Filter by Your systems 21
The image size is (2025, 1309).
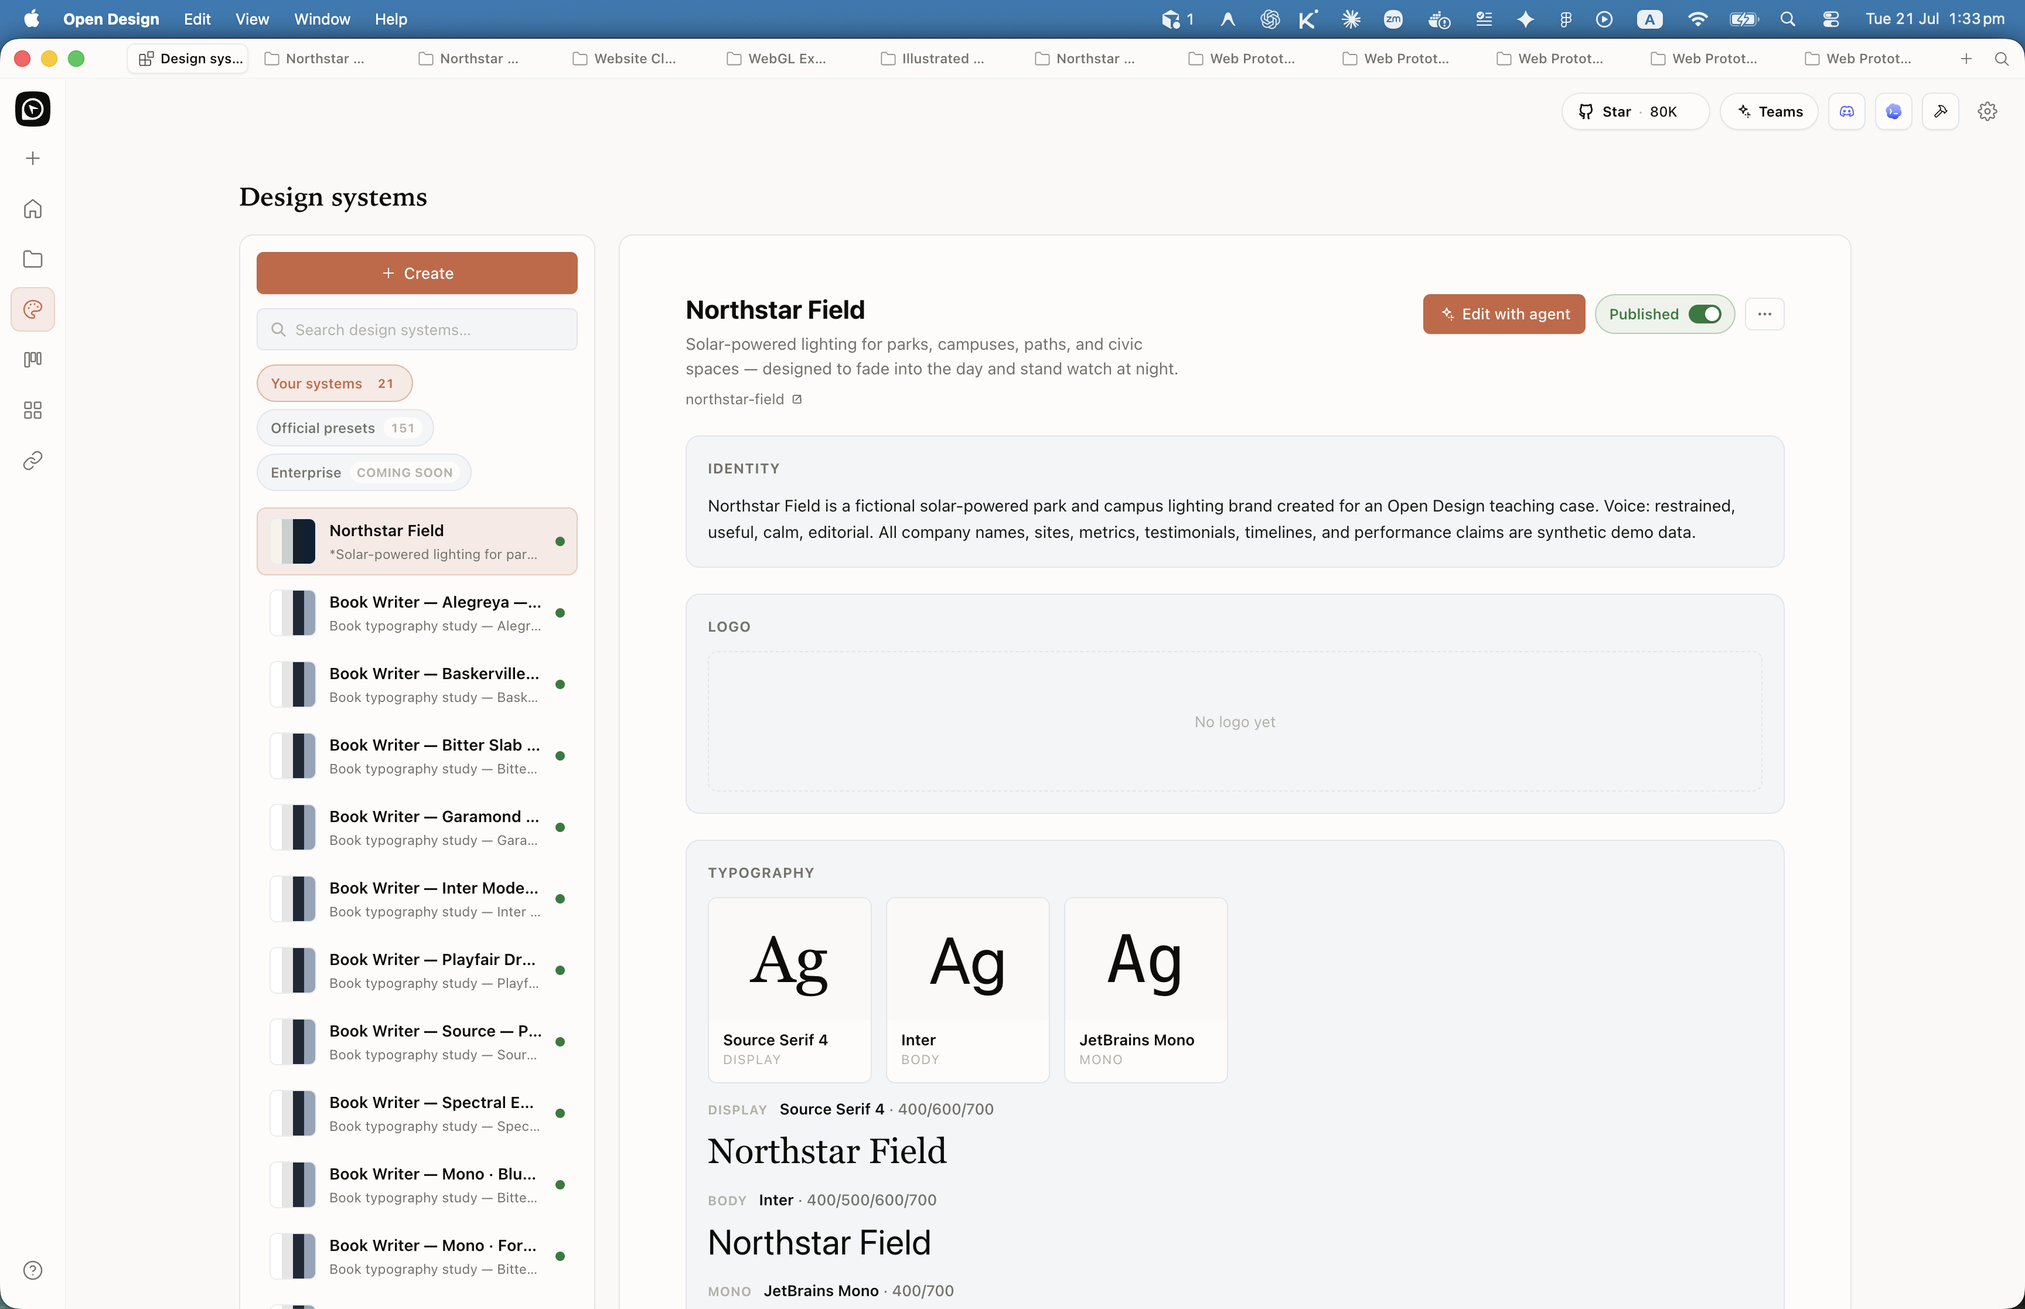[334, 383]
